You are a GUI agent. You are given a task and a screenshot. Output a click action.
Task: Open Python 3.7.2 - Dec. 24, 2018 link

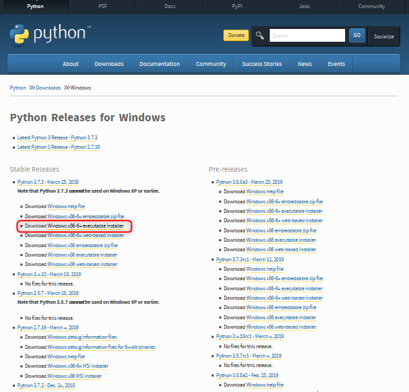pyautogui.click(x=46, y=385)
